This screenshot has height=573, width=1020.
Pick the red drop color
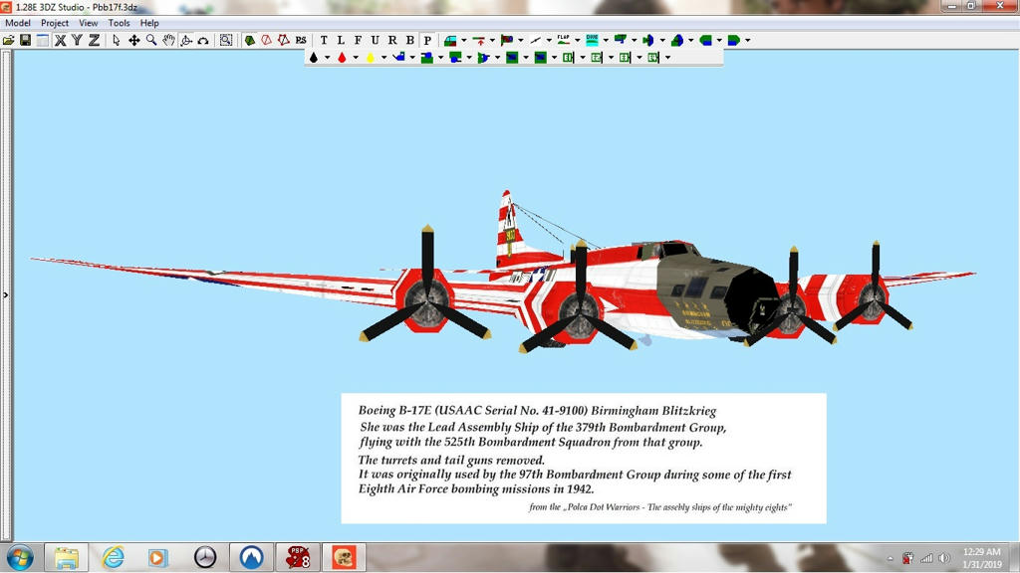click(343, 58)
